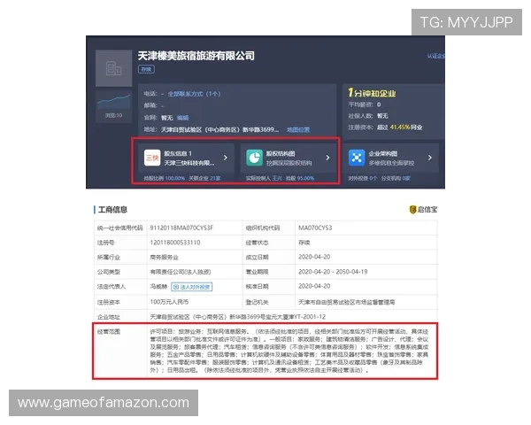The height and width of the screenshot is (425, 531).
Task: Click the business term 2020-04-20 - 2050-04-19
Action: pyautogui.click(x=333, y=272)
